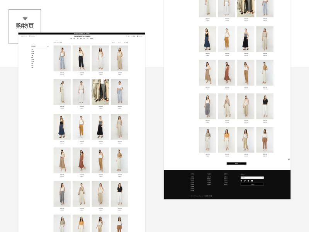Open black skirt striped top product, right page
The width and height of the screenshot is (309, 232).
[246, 39]
